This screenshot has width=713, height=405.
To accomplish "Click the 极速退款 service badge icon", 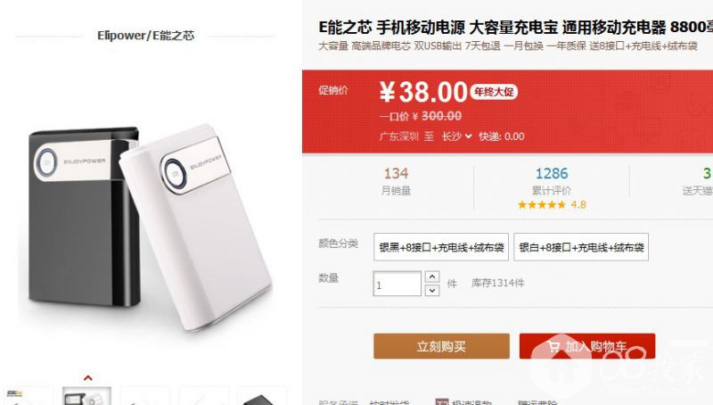I will 442,401.
